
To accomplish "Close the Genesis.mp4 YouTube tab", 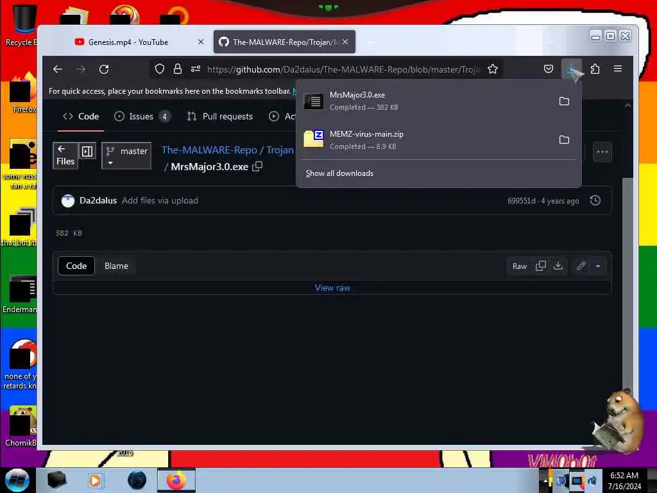I will 201,42.
